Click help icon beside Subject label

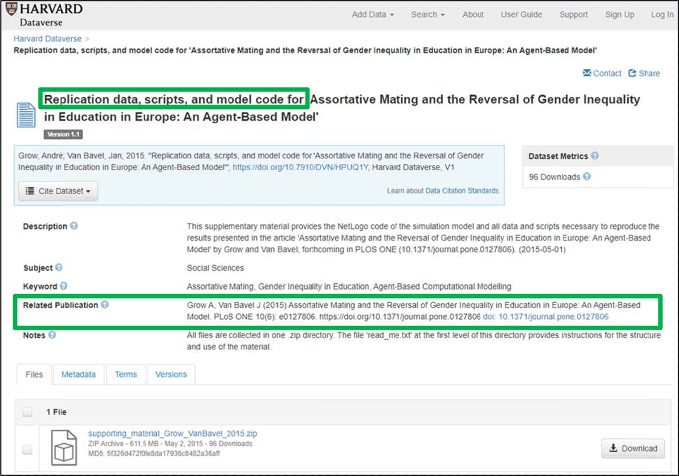[59, 267]
